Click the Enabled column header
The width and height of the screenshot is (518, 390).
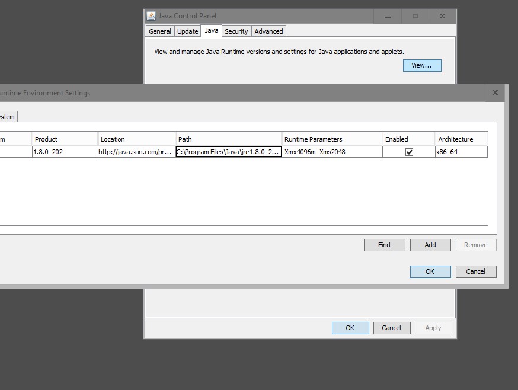tap(409, 139)
